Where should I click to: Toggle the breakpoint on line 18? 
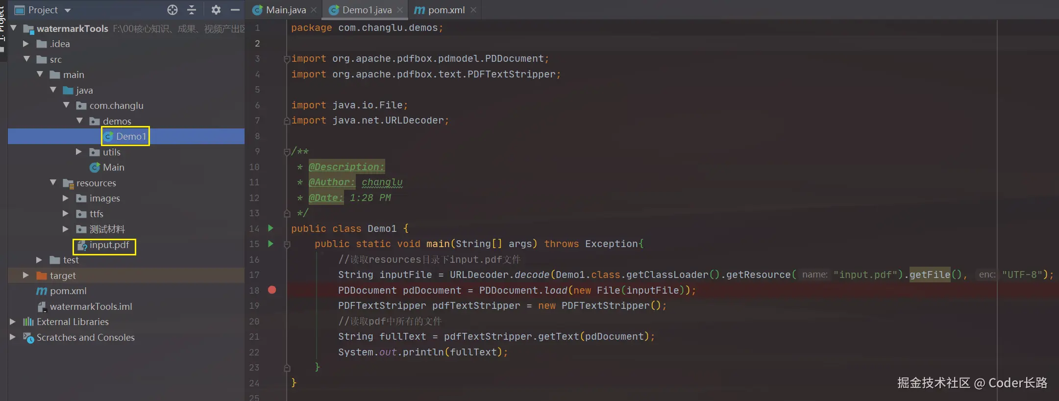tap(272, 290)
